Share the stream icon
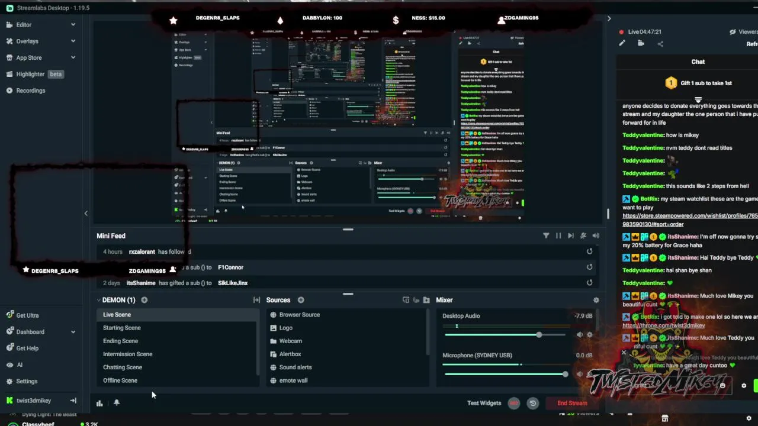The height and width of the screenshot is (426, 758). (660, 43)
